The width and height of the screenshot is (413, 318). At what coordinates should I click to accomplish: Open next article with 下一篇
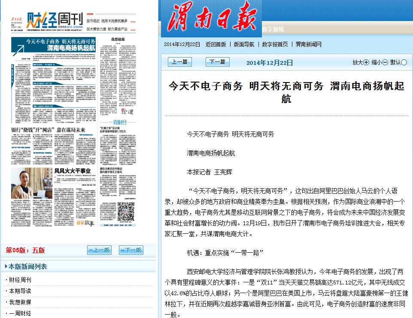pos(217,62)
